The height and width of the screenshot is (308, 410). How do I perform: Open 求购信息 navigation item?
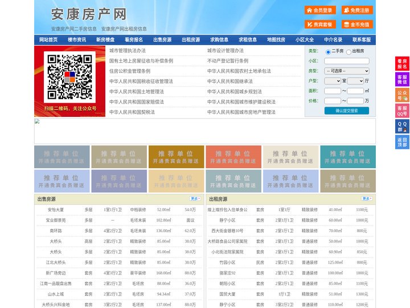click(x=219, y=39)
